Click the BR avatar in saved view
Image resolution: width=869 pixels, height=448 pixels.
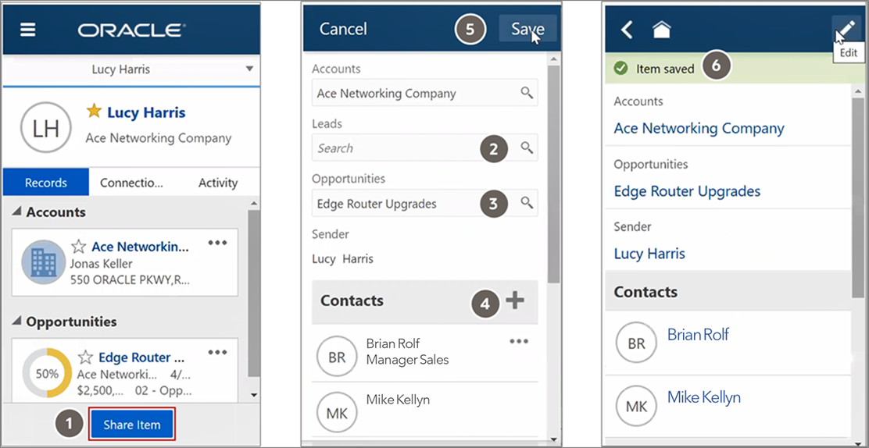(x=636, y=343)
